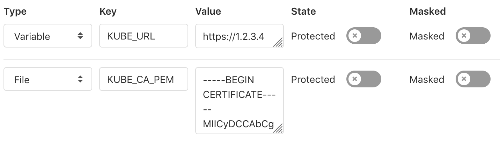This screenshot has width=500, height=144.
Task: Click the Masked column header
Action: 427,11
